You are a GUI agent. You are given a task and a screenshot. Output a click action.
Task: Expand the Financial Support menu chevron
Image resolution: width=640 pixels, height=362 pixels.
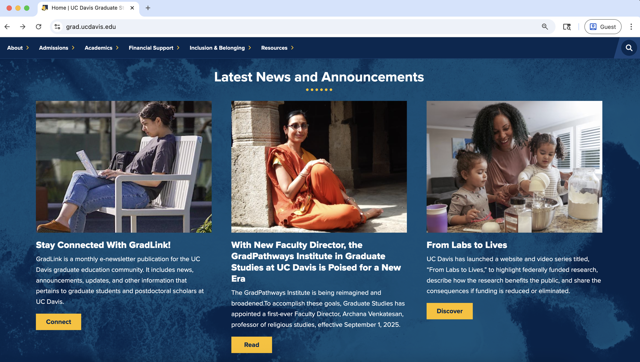[178, 48]
